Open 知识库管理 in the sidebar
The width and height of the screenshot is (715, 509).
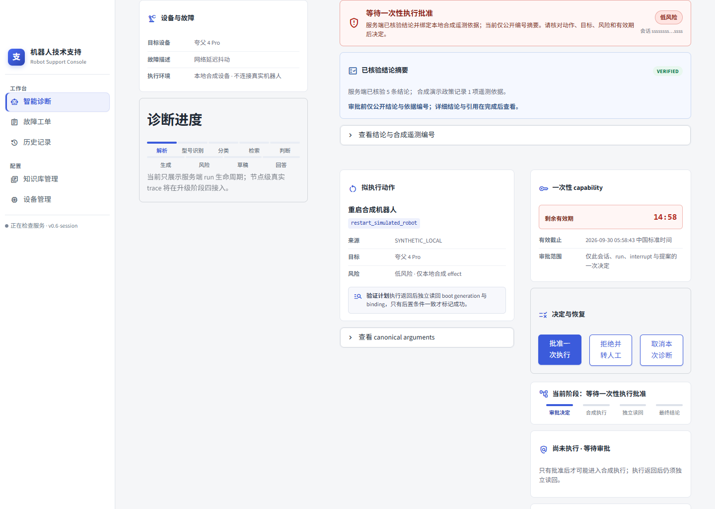click(58, 179)
